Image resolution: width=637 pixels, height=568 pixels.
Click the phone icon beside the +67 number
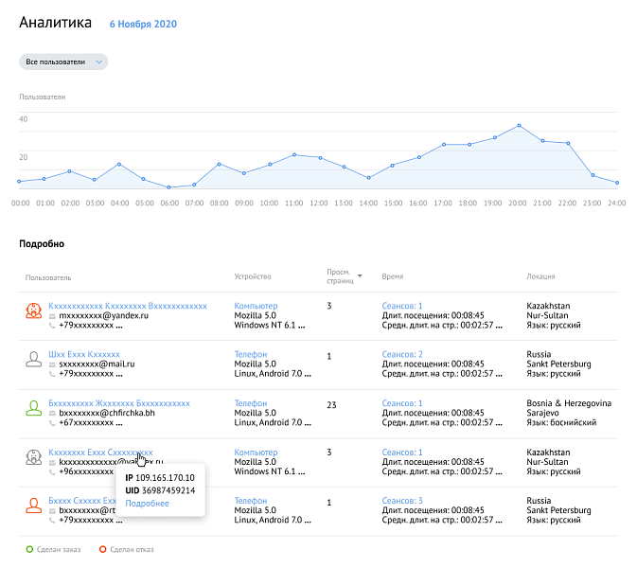coord(52,423)
